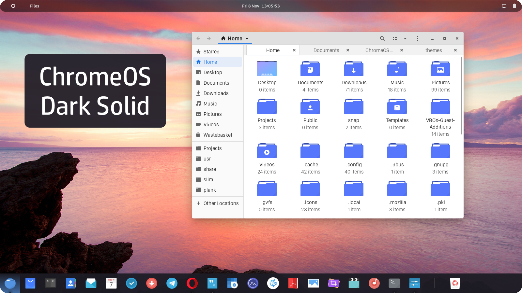Select the .pki folder
The height and width of the screenshot is (293, 522).
pyautogui.click(x=440, y=188)
